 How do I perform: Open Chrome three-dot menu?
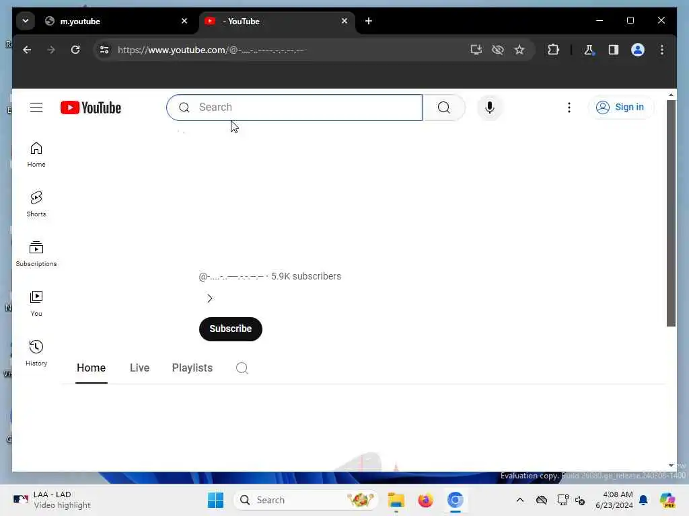(x=662, y=50)
